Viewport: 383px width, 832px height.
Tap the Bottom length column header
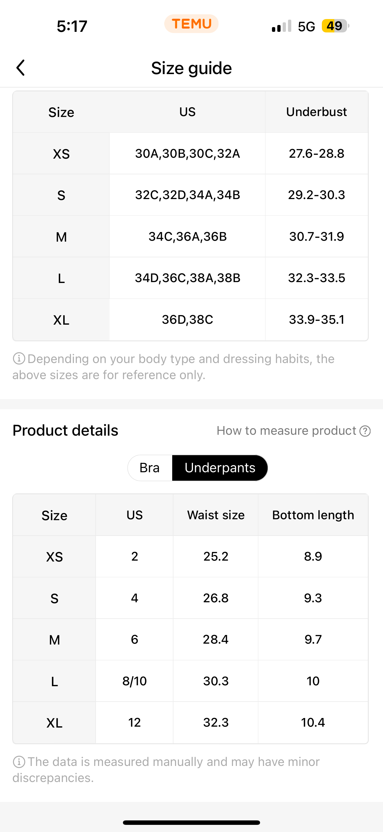(313, 515)
